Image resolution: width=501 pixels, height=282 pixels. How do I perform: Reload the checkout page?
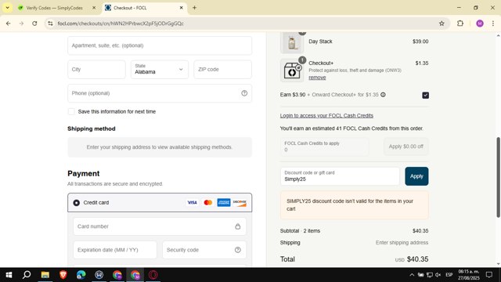(34, 23)
